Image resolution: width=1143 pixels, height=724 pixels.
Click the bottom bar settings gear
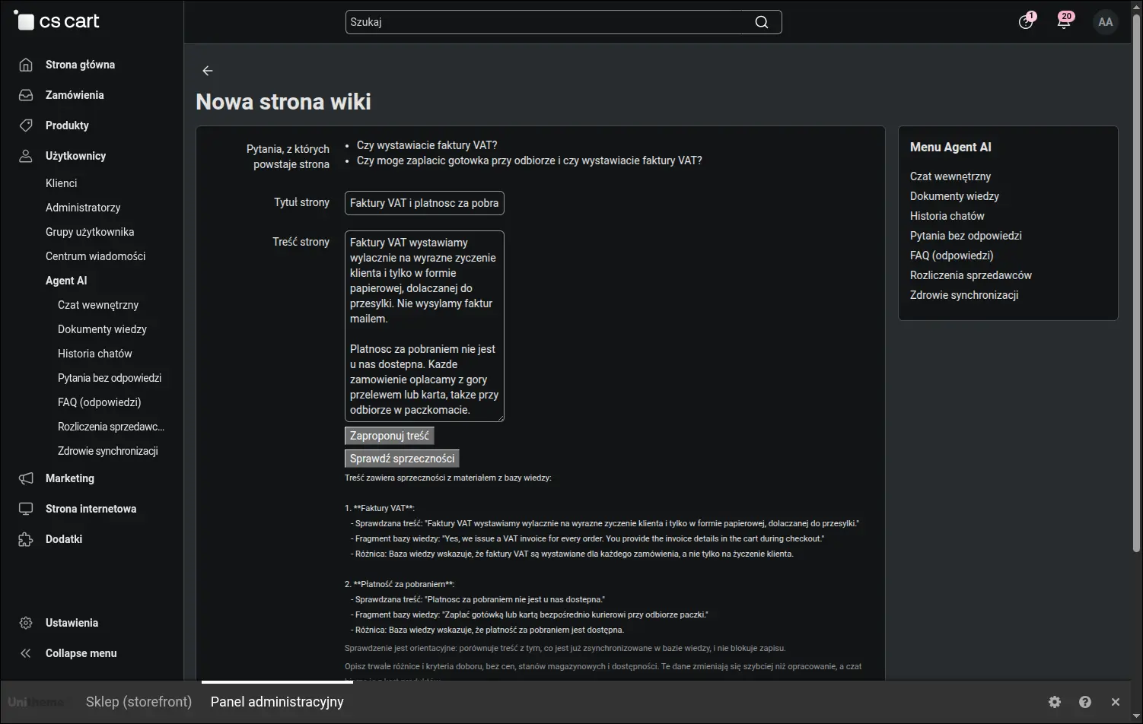[x=1055, y=702]
